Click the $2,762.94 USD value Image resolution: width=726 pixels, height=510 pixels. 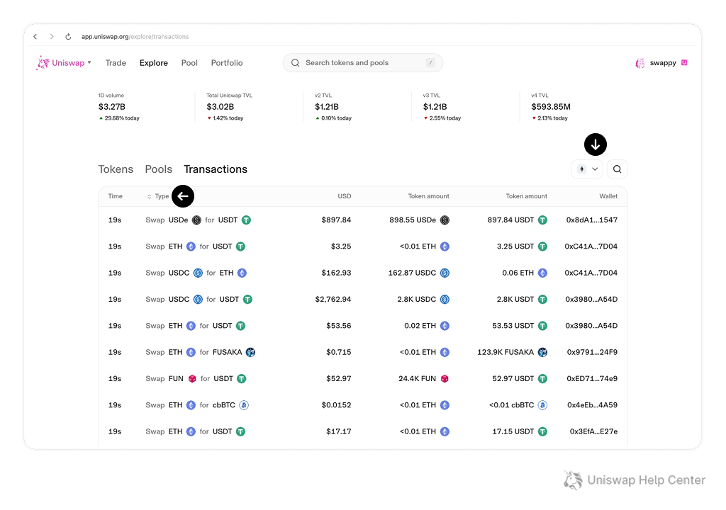coord(333,300)
